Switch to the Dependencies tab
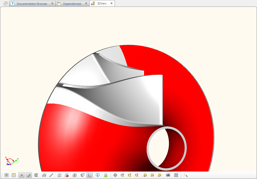257x179 pixels. (x=72, y=4)
